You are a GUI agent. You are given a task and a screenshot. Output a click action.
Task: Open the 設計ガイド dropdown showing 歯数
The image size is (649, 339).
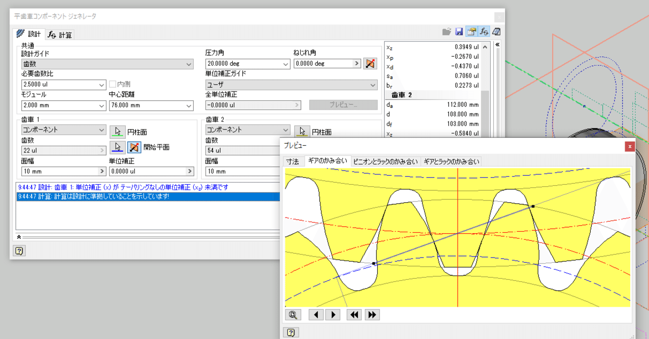[x=107, y=64]
